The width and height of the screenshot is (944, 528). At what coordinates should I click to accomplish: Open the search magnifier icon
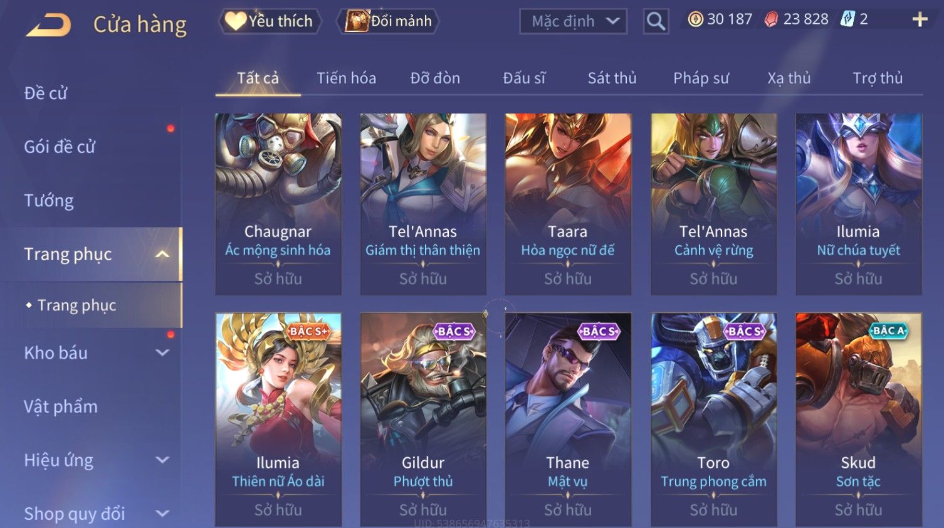[x=656, y=21]
